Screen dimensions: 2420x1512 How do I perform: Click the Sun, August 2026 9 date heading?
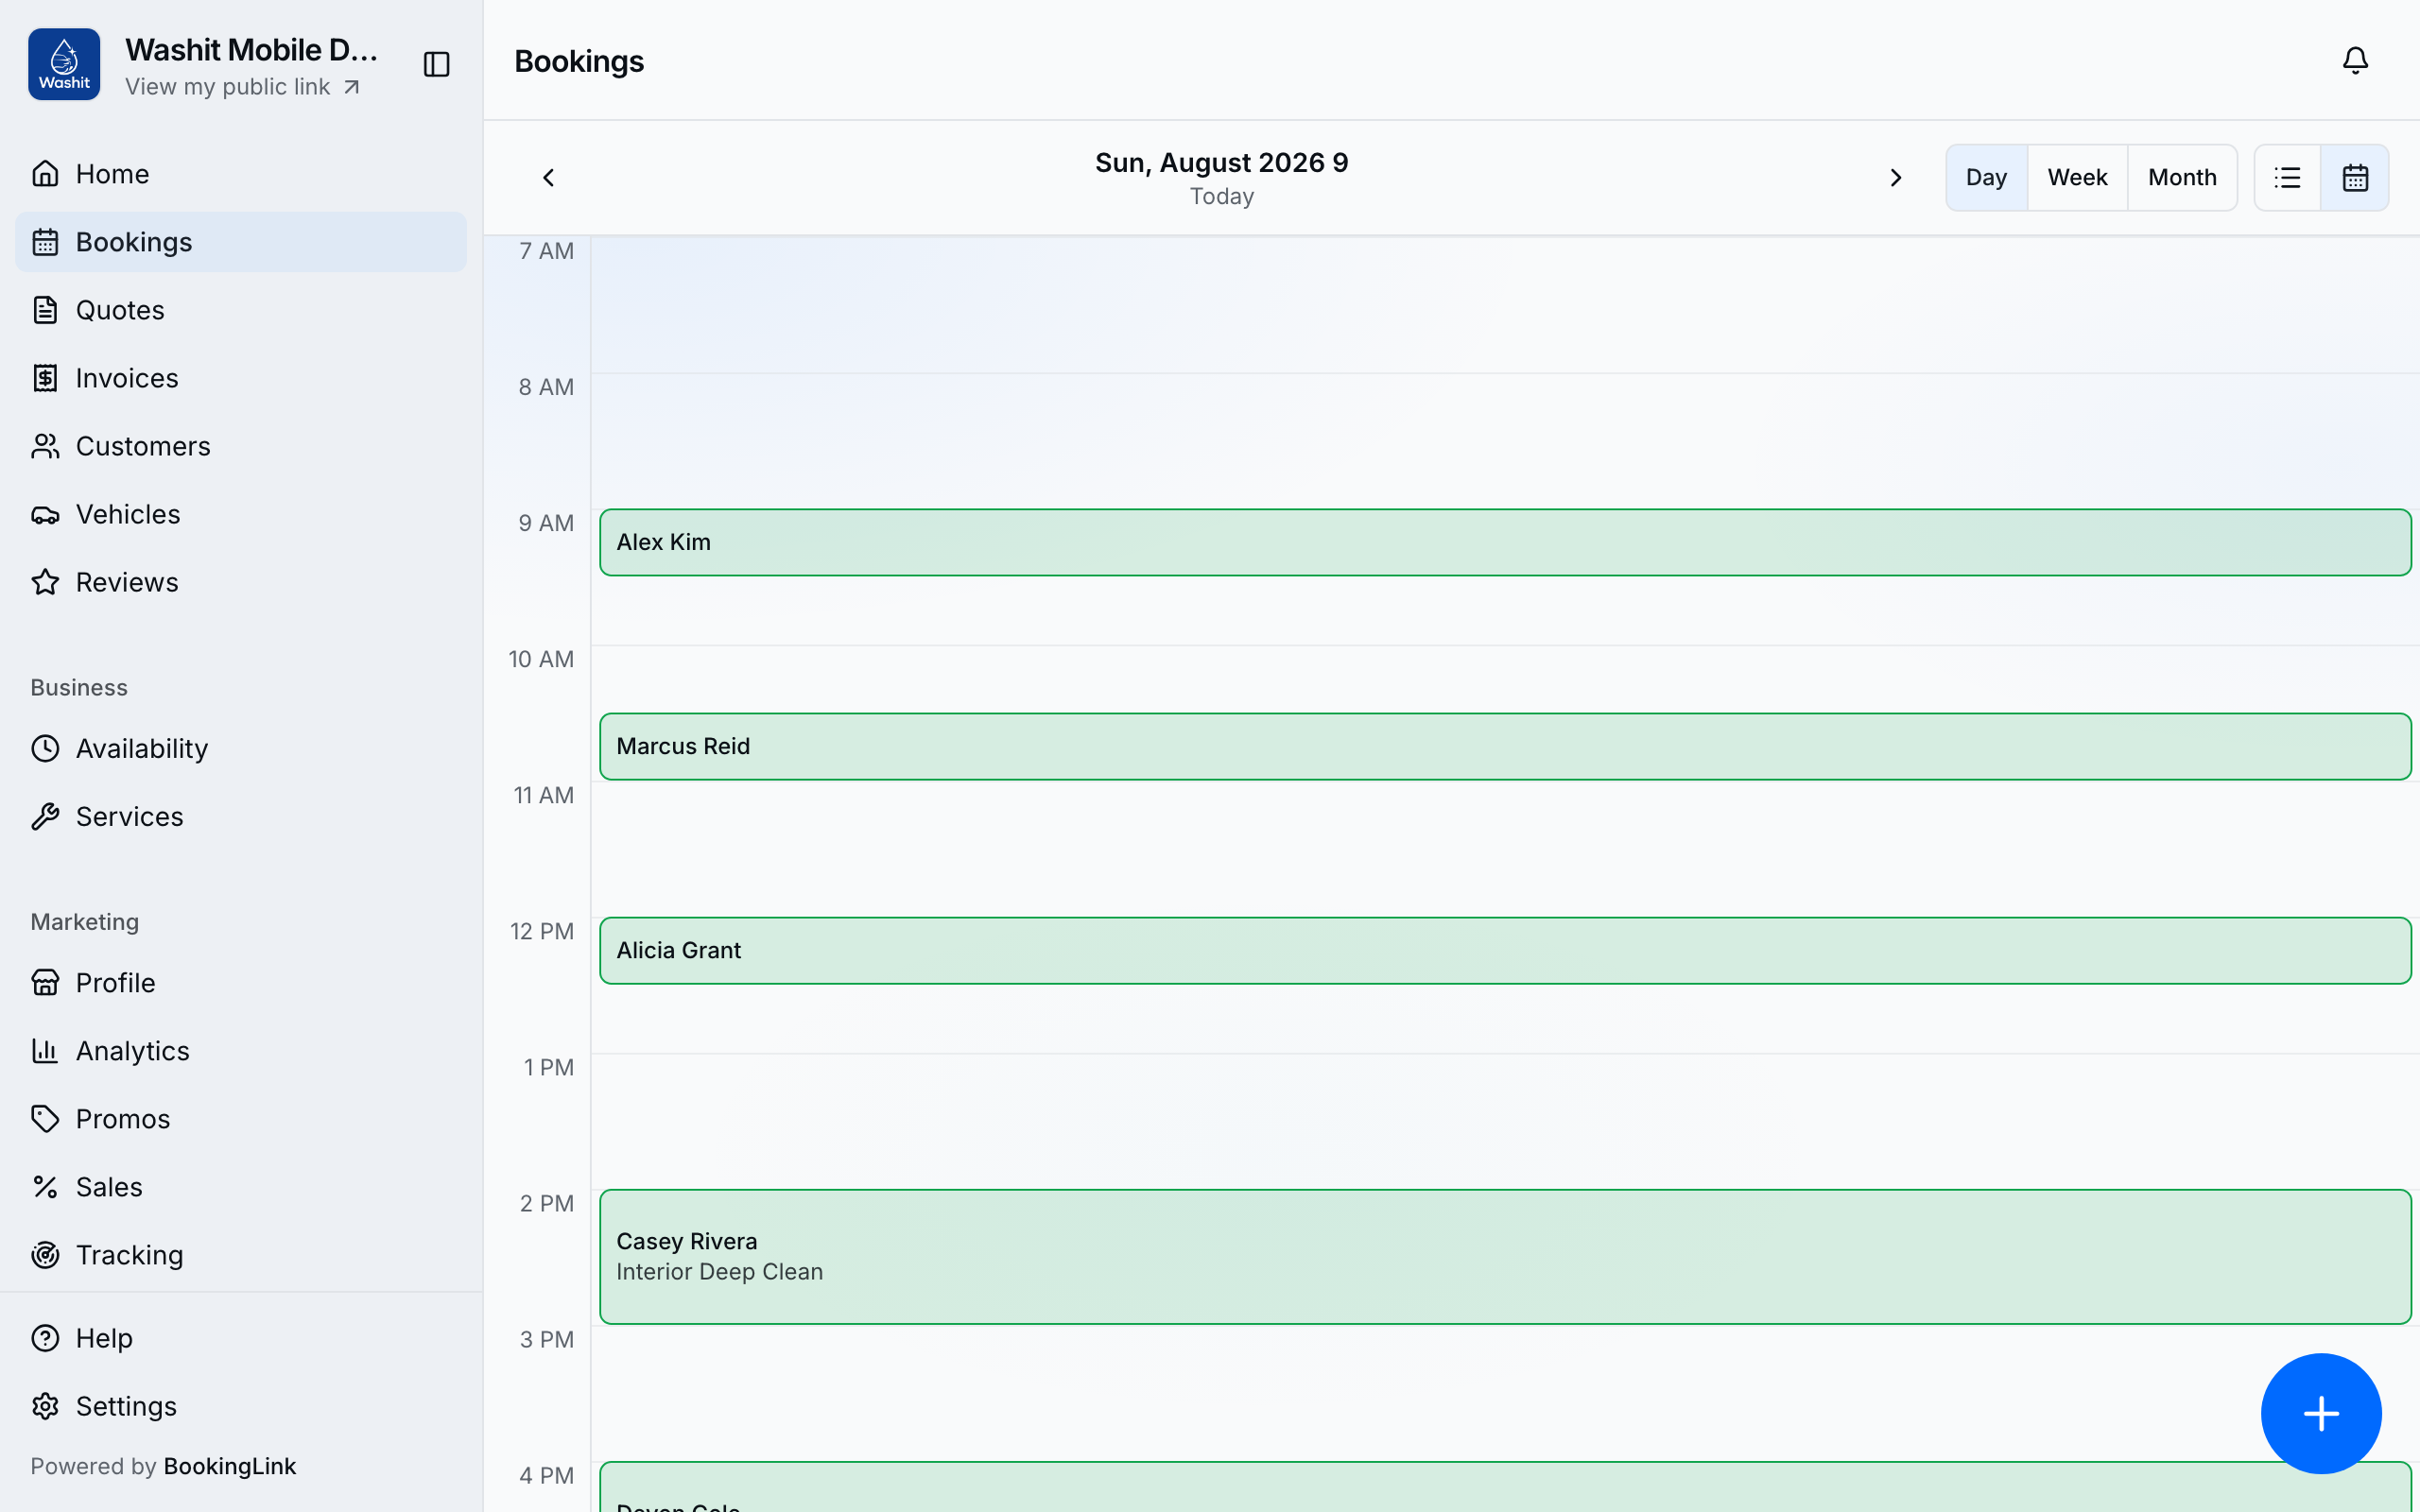(1221, 163)
